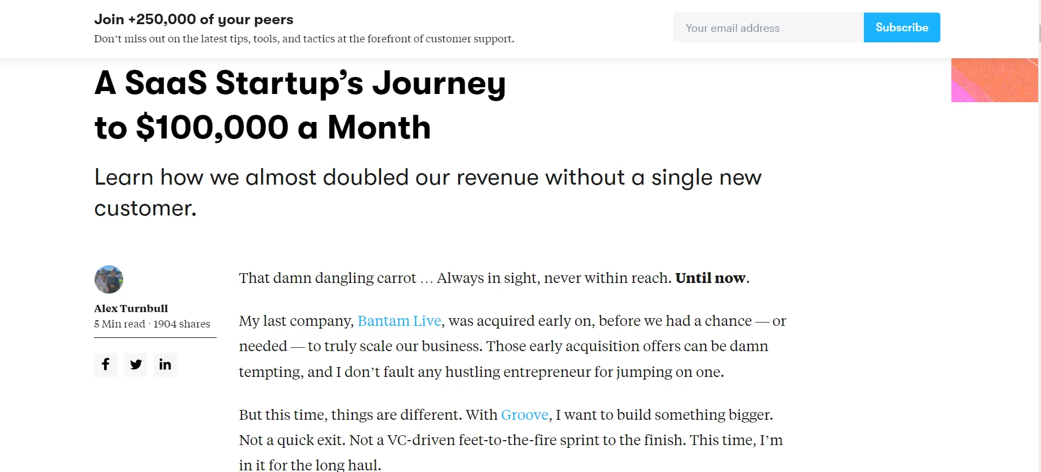Share the article on Facebook
This screenshot has width=1041, height=472.
point(106,364)
